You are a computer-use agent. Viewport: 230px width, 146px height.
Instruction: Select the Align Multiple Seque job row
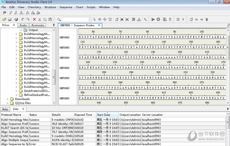tap(113, 140)
